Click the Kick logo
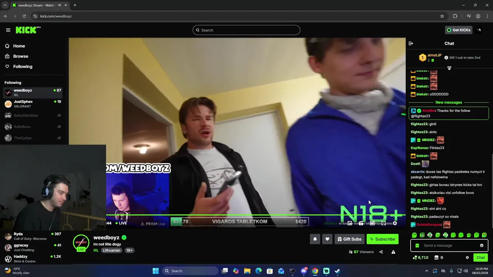Viewport: 493px width, 277px height. pos(28,30)
